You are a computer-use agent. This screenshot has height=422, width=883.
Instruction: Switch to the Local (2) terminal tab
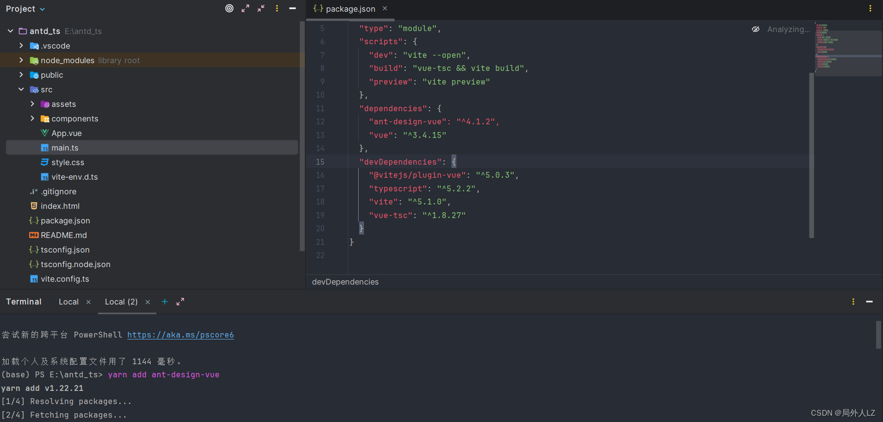(121, 302)
